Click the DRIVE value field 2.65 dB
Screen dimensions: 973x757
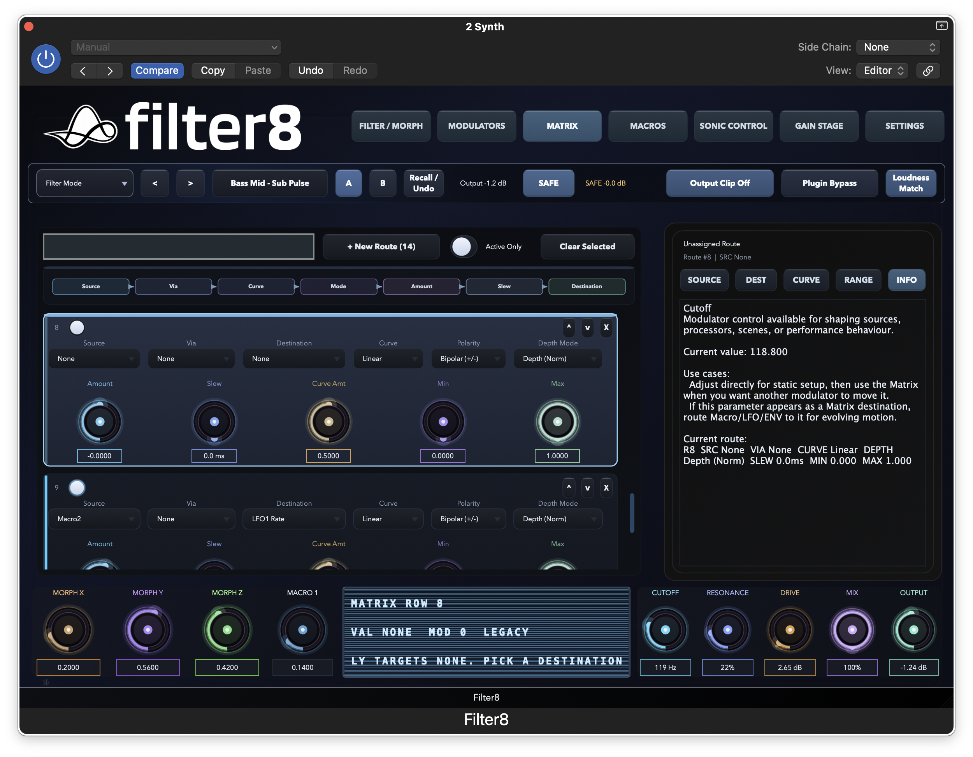tap(789, 668)
